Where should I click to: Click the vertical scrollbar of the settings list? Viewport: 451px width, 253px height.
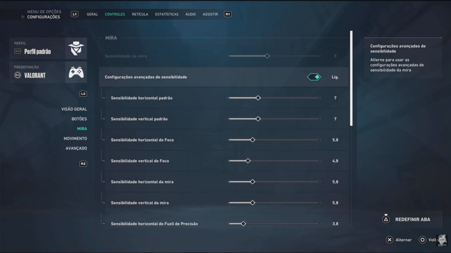351,78
